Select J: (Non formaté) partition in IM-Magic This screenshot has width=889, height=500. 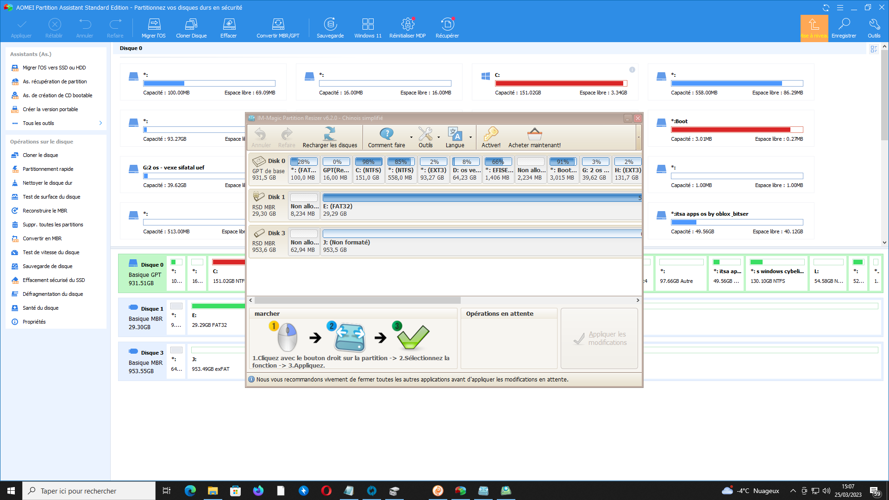click(482, 241)
